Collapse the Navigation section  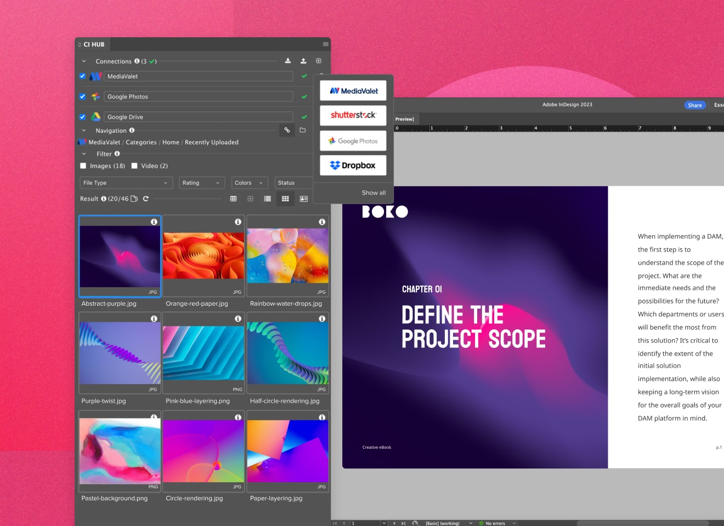[84, 130]
